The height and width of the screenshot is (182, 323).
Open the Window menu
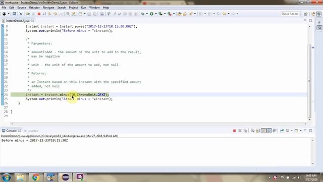click(94, 8)
